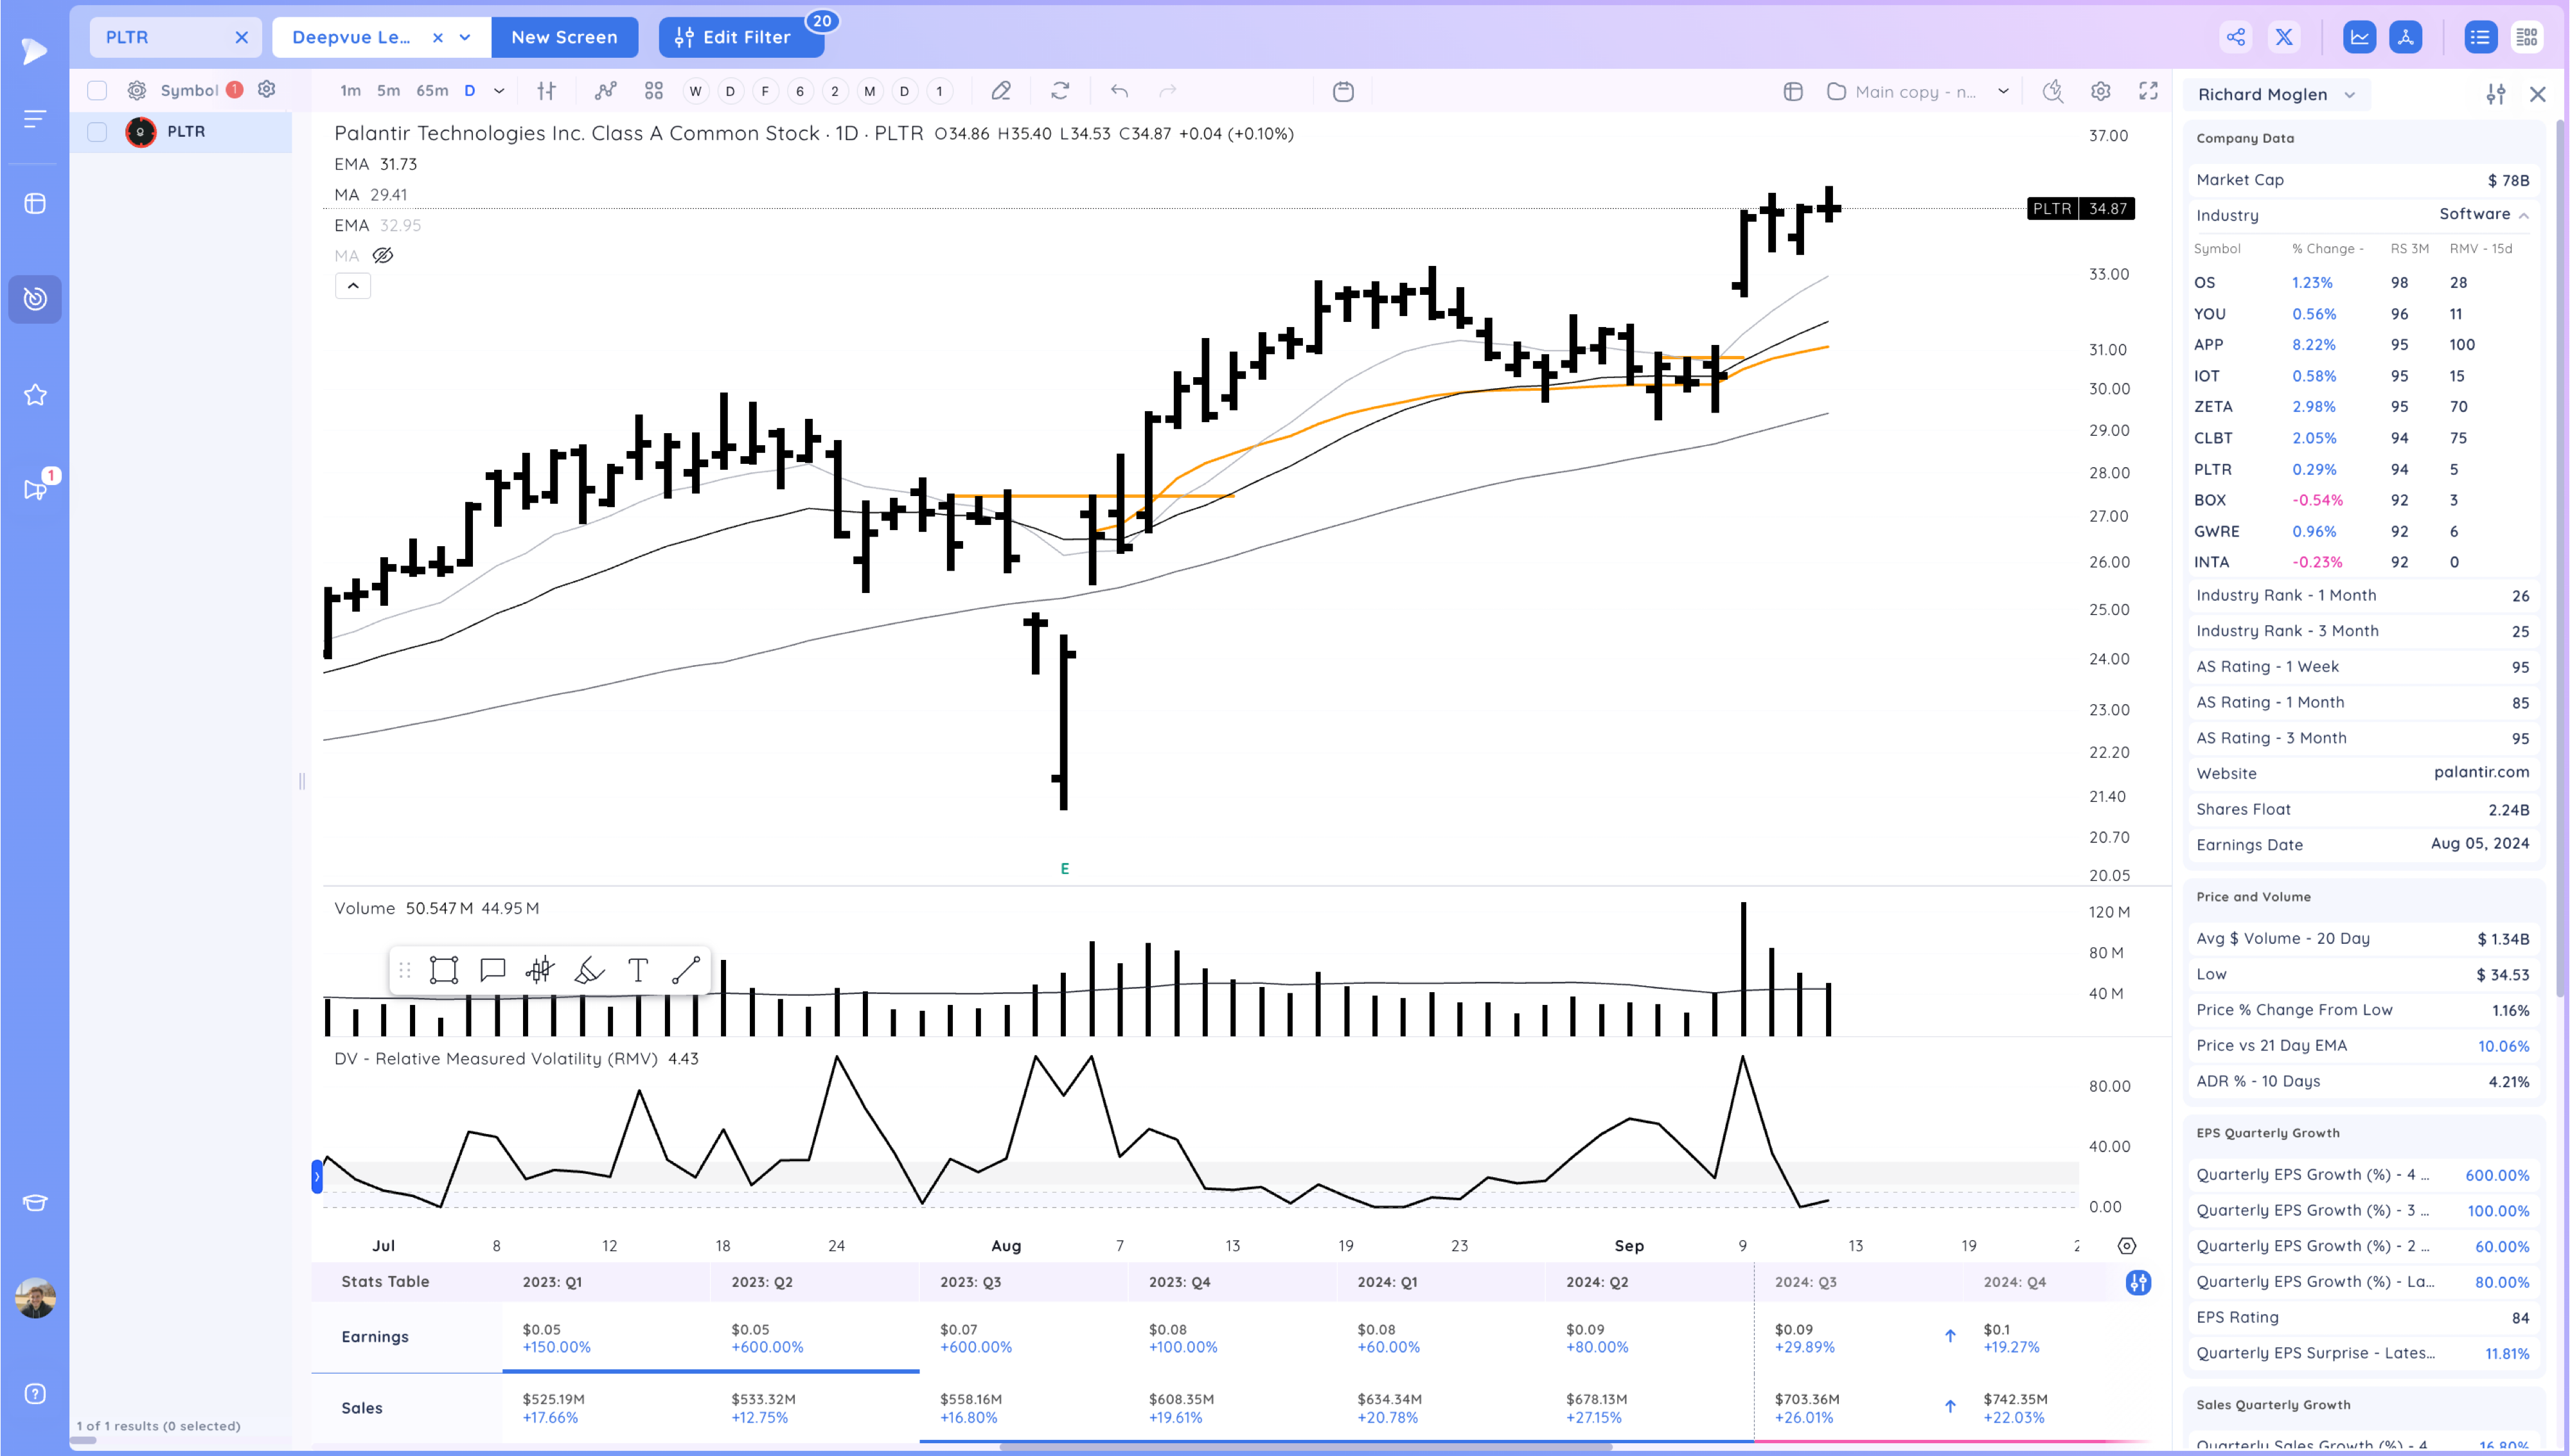The width and height of the screenshot is (2570, 1456).
Task: Toggle the select-all Symbol checkbox
Action: pos(97,90)
